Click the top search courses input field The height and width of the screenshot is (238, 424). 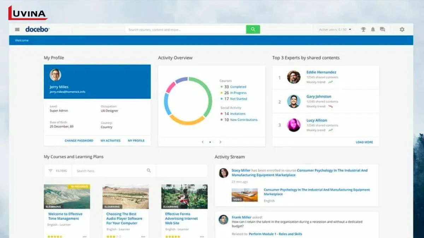pyautogui.click(x=185, y=30)
